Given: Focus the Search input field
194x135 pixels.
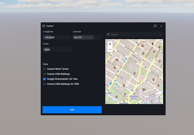Looking at the screenshot, I should tap(134, 34).
